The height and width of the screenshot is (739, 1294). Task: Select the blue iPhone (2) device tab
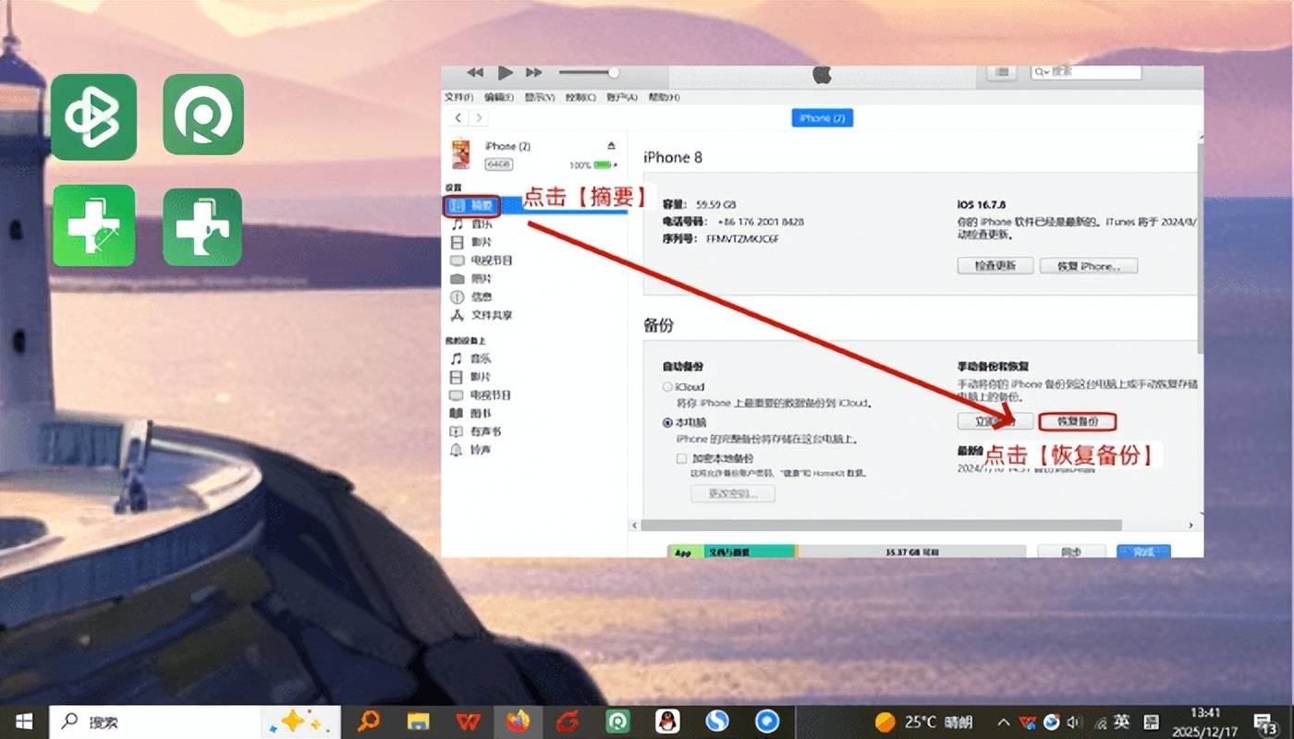click(x=822, y=118)
